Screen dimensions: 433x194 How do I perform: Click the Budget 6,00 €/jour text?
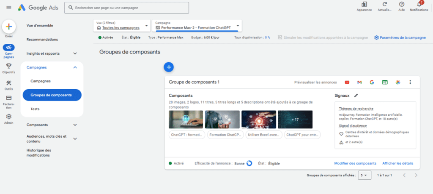point(205,37)
